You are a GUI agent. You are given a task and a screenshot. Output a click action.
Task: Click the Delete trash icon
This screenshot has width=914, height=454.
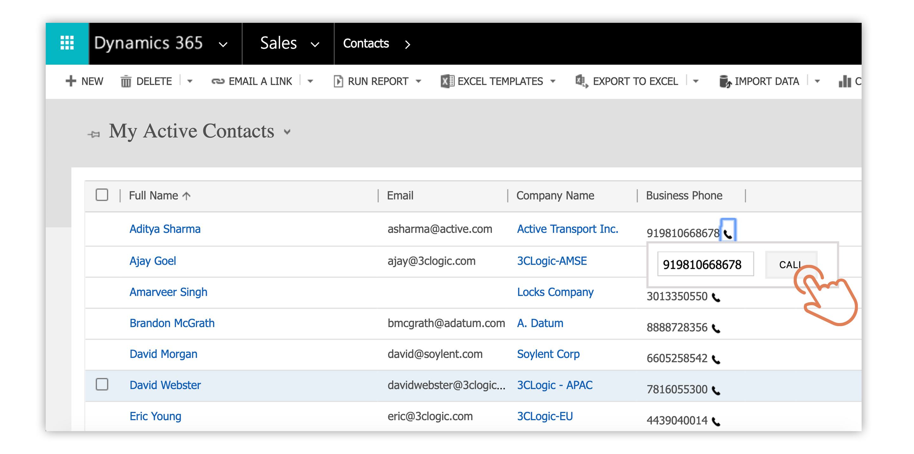[x=126, y=81]
